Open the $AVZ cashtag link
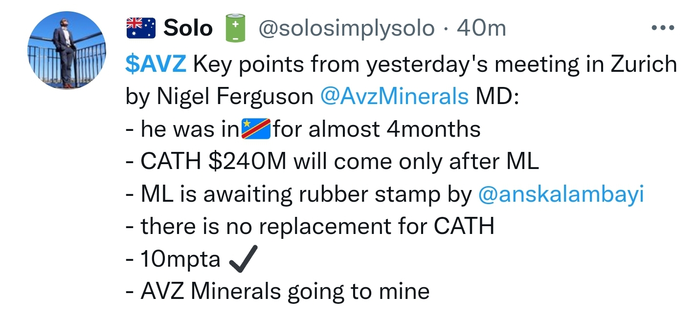The width and height of the screenshot is (696, 317). click(156, 64)
